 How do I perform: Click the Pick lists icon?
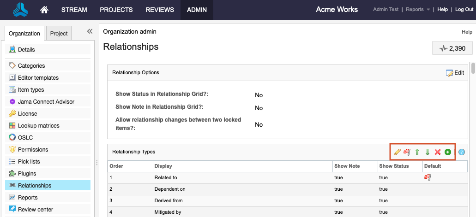tap(12, 162)
